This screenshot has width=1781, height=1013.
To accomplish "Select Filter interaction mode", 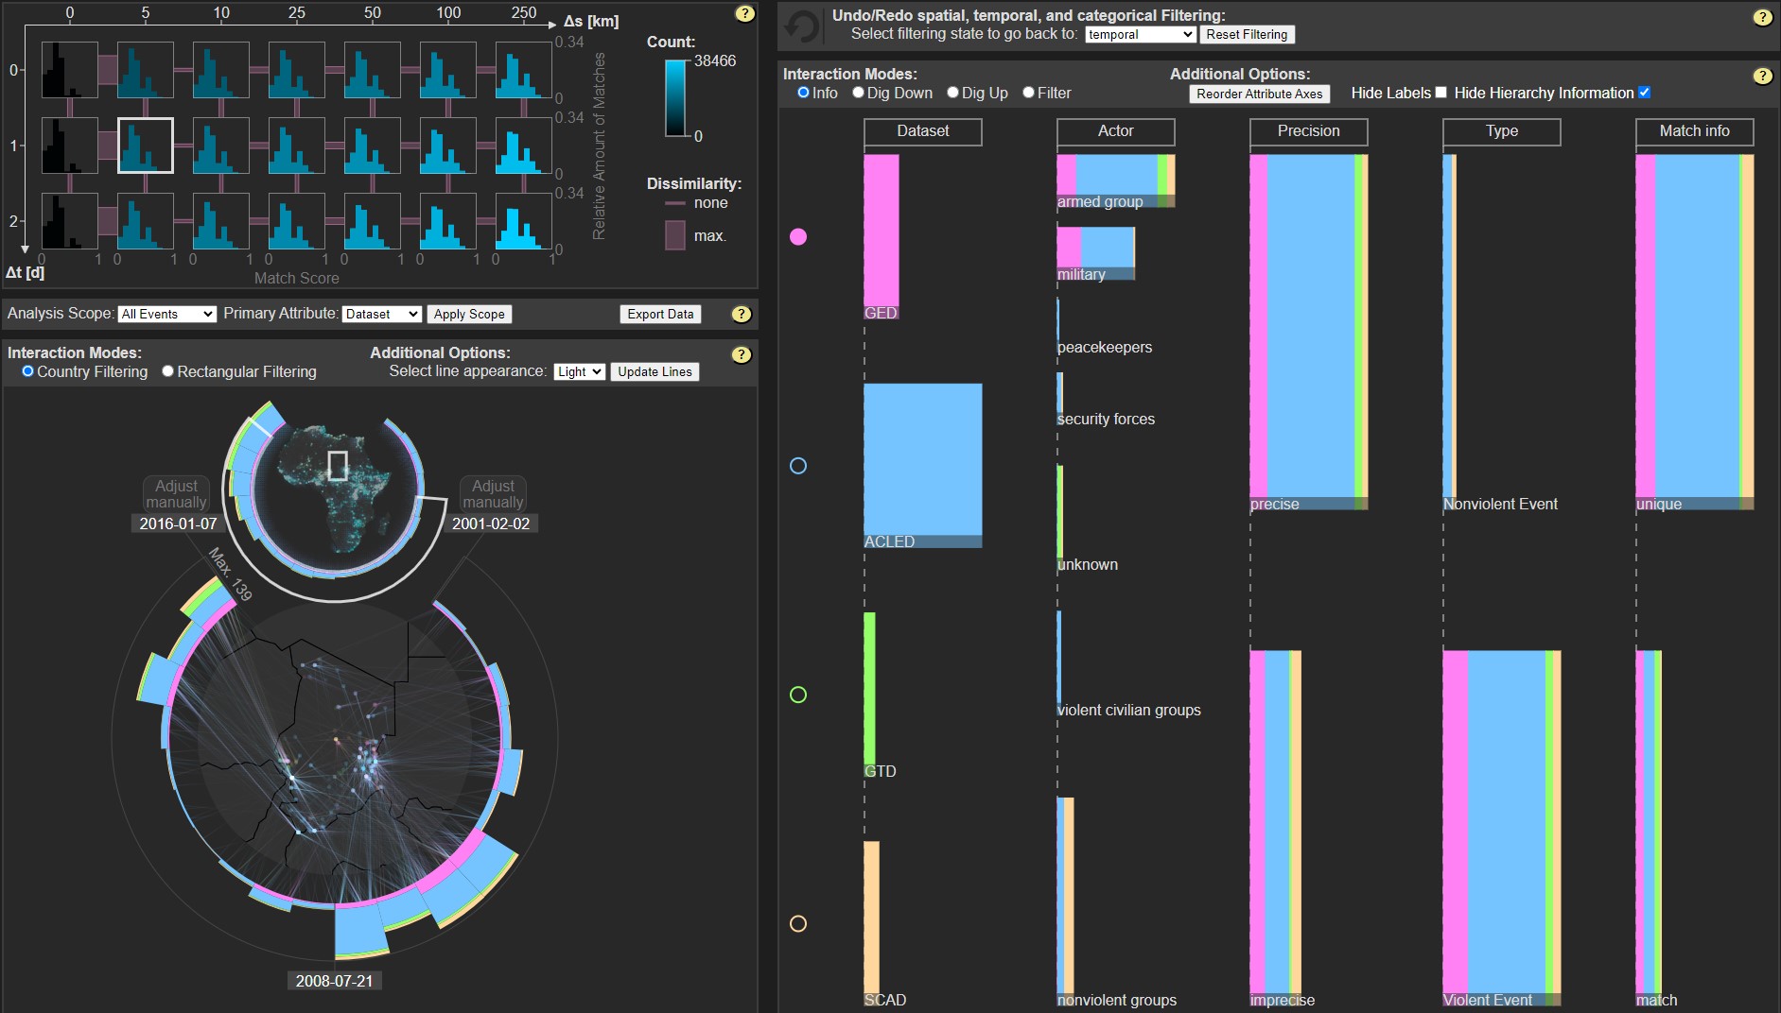I will tap(1029, 93).
